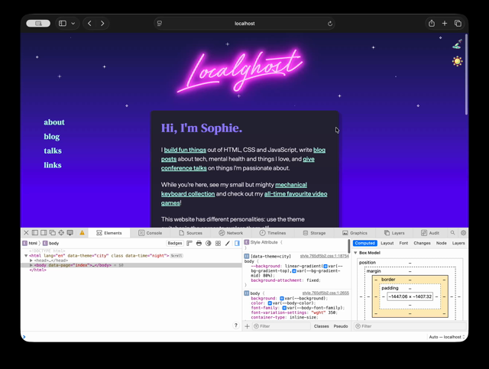This screenshot has height=369, width=489.
Task: Toggle paint flashing brush icon
Action: (228, 243)
